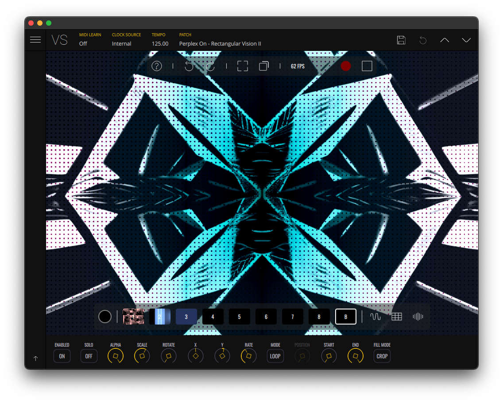Screen dimensions: 503x402
Task: Open the audio waveform icon
Action: point(418,317)
